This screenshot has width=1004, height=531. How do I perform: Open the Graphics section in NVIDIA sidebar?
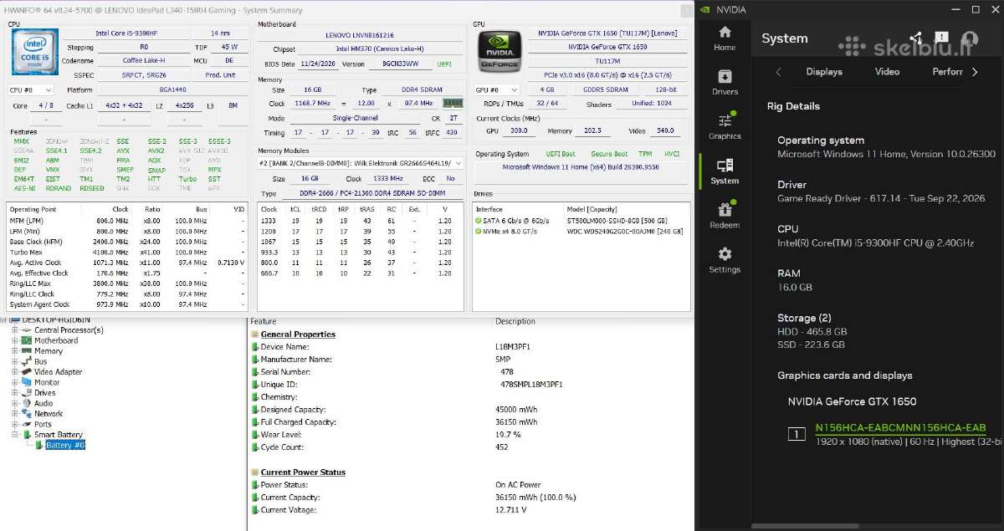tap(725, 125)
